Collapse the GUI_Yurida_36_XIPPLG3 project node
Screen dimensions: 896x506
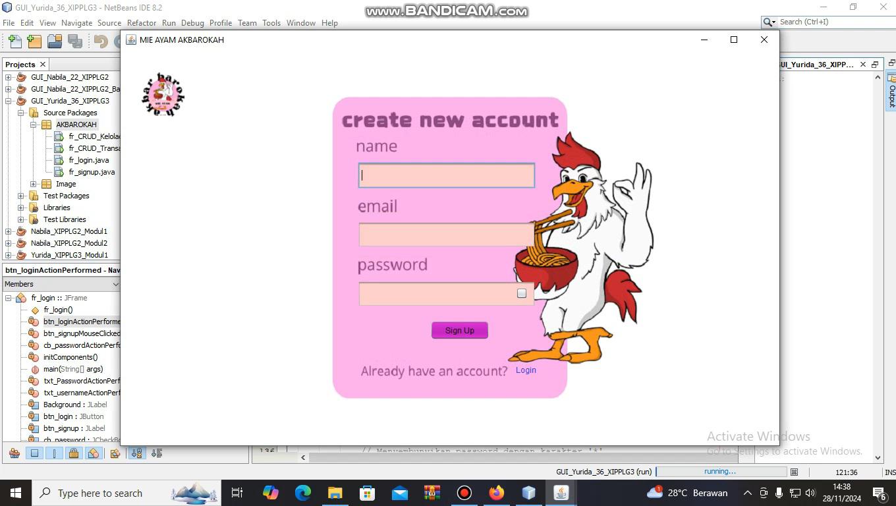[x=9, y=101]
